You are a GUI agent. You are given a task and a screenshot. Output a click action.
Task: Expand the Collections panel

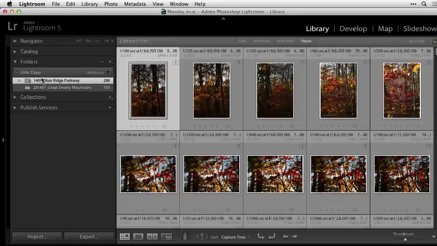pos(15,97)
